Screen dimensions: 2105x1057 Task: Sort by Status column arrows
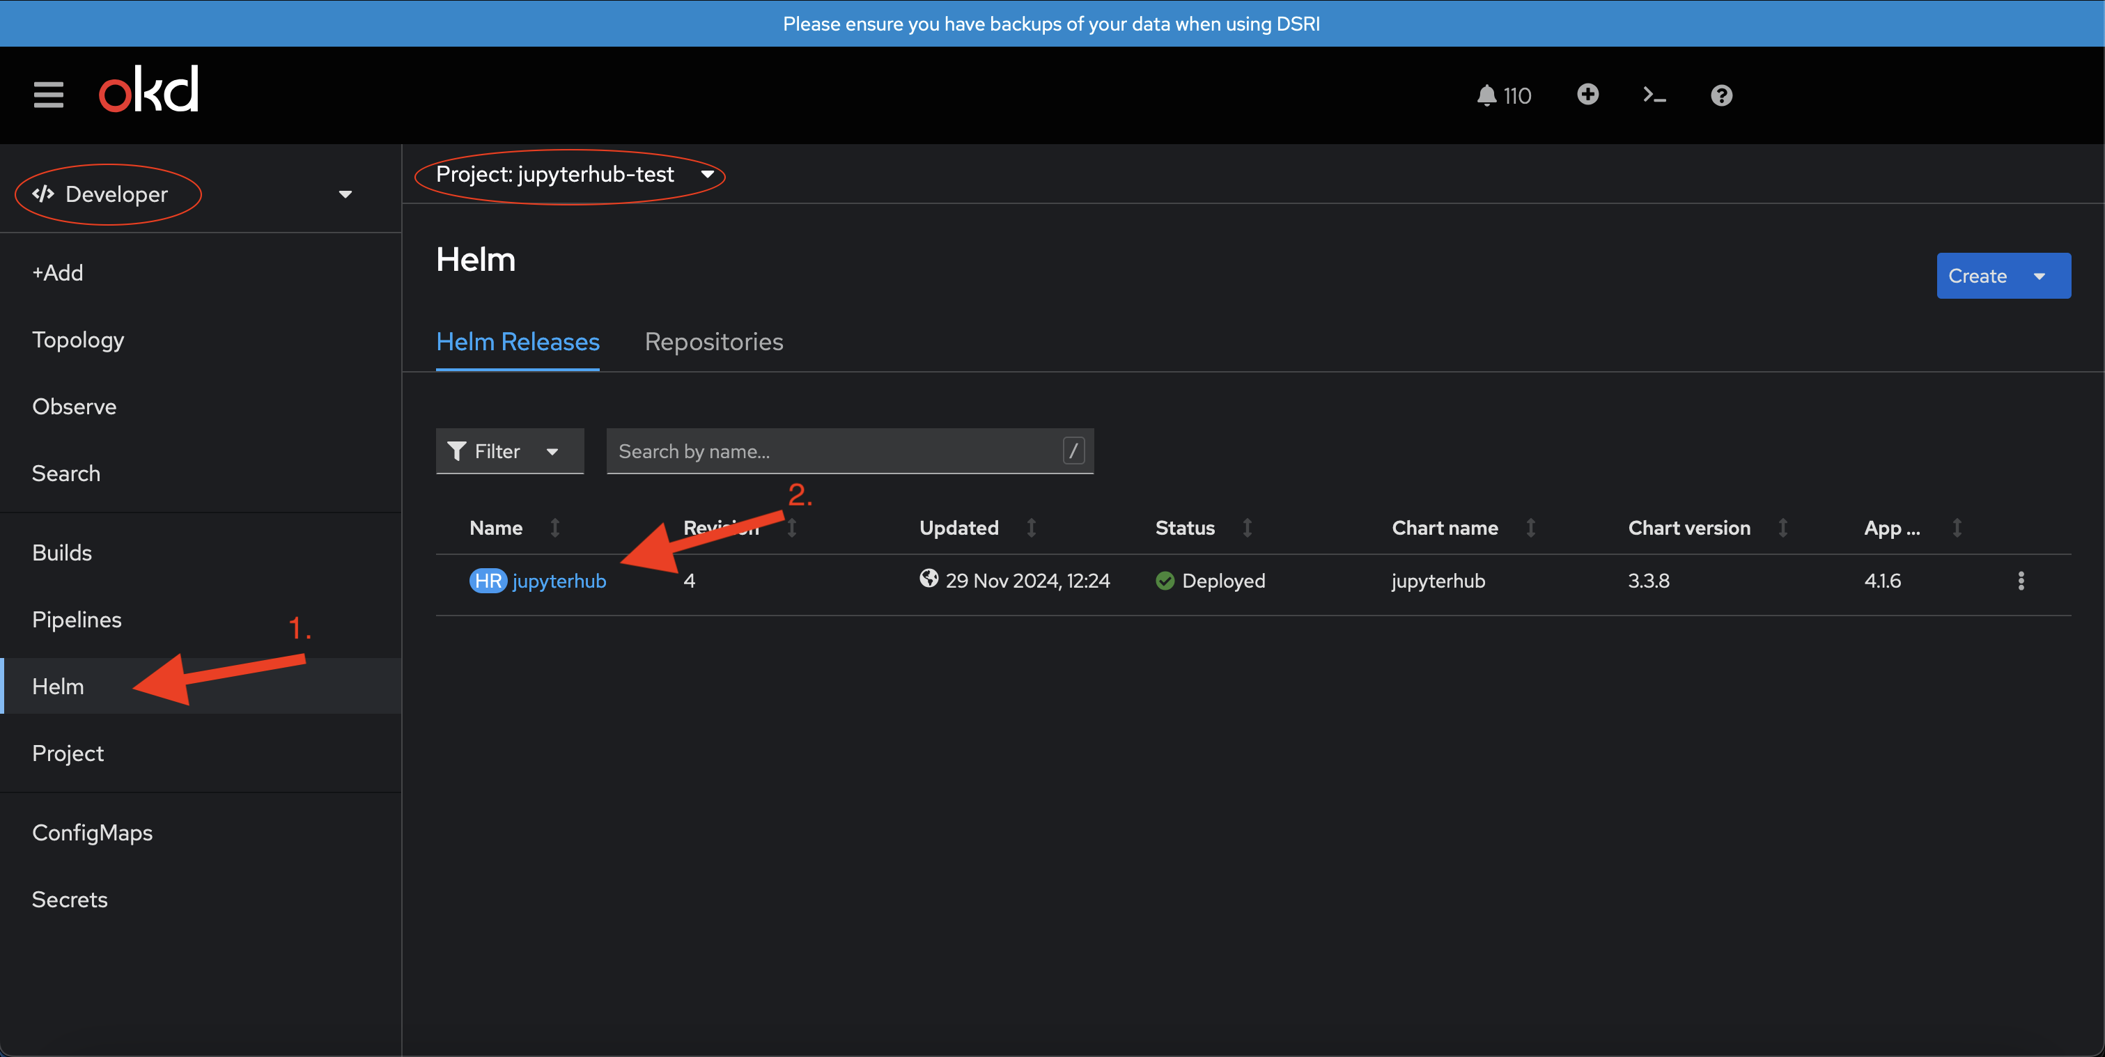pos(1247,528)
